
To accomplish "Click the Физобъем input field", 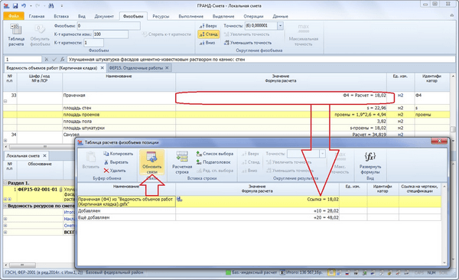I will (x=109, y=26).
